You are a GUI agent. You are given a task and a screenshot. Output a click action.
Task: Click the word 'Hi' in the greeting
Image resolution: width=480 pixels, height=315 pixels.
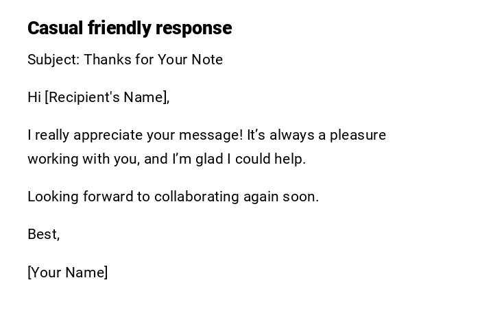point(34,97)
